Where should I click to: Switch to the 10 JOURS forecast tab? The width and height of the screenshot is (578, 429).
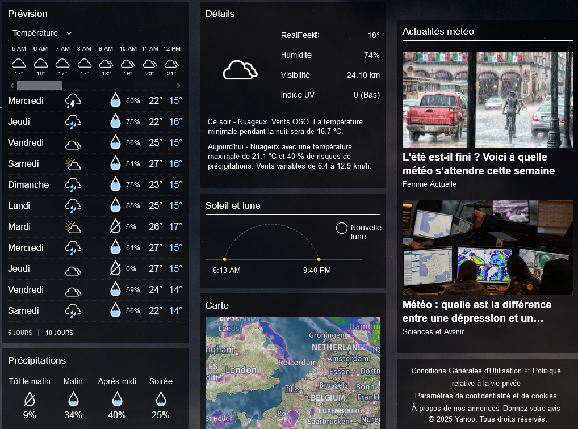point(59,333)
